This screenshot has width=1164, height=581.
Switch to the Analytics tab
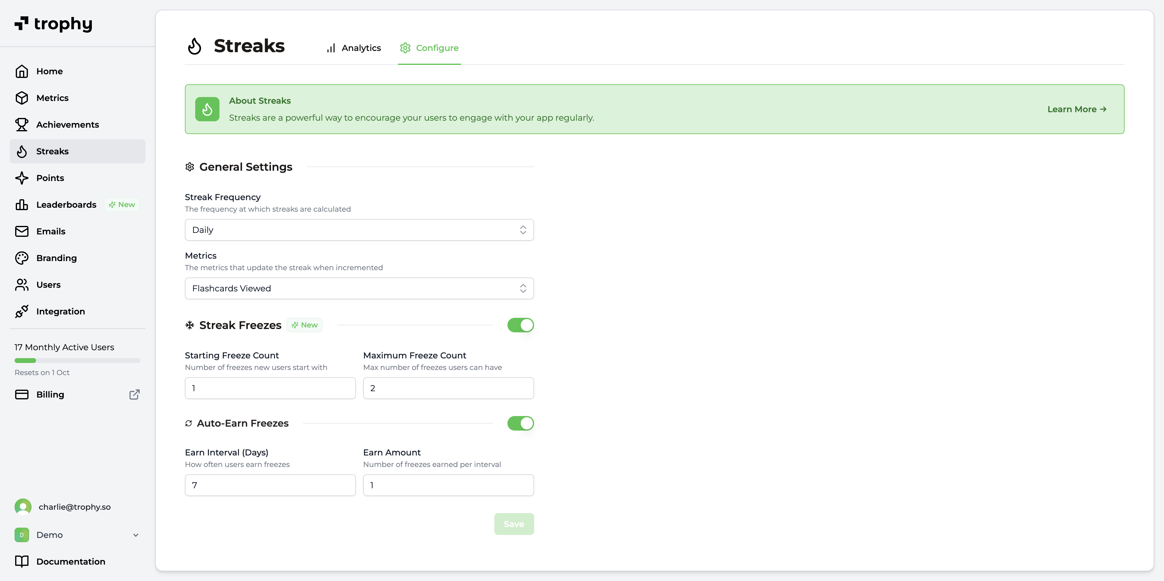354,48
